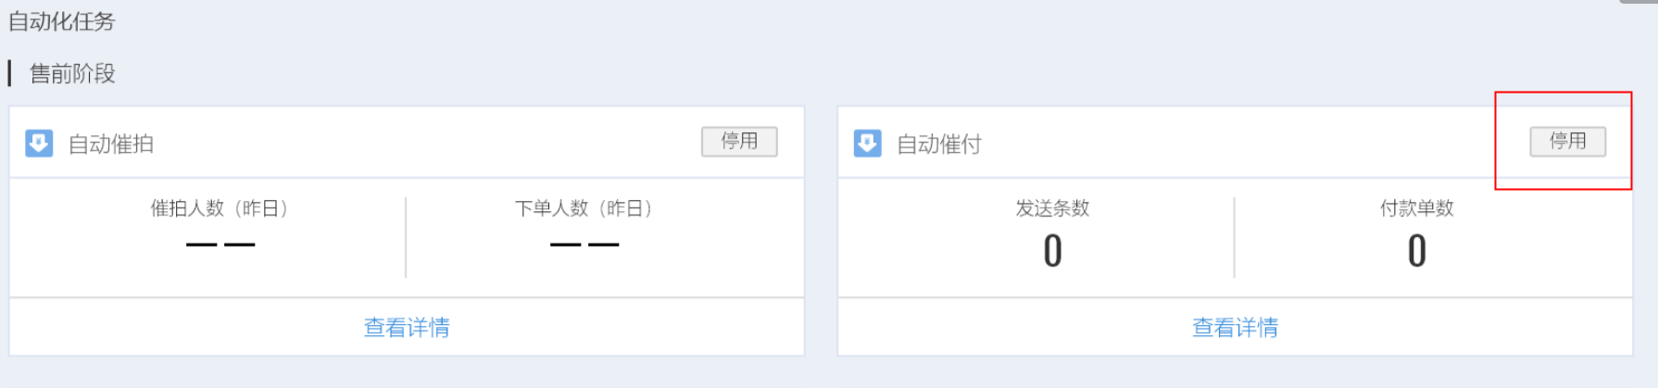Click the 自动化任务 page title
This screenshot has width=1658, height=388.
[x=61, y=21]
